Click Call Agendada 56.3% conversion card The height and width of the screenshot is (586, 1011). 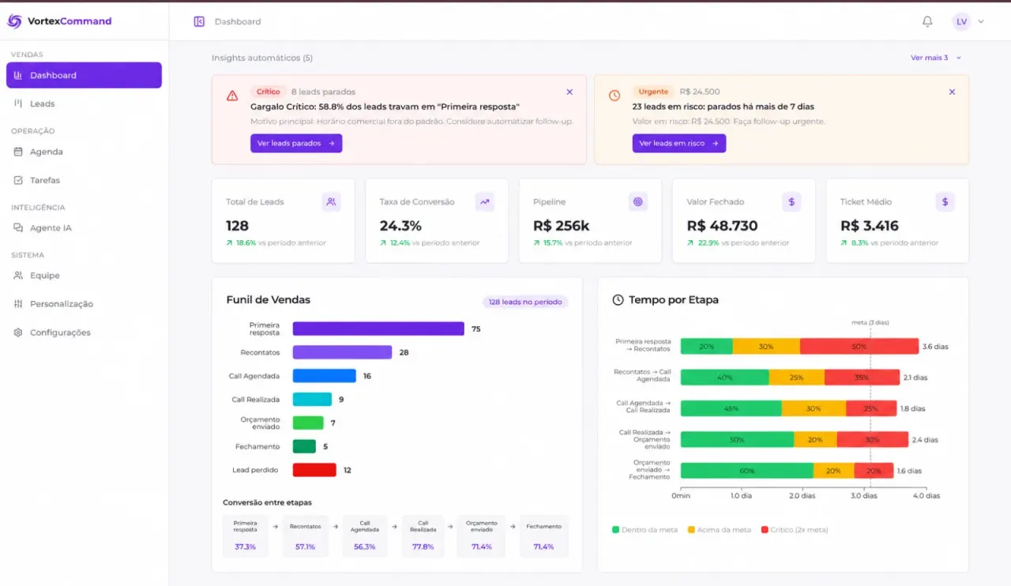[x=365, y=536]
